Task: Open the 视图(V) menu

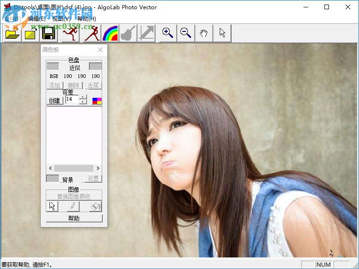Action: pyautogui.click(x=62, y=19)
